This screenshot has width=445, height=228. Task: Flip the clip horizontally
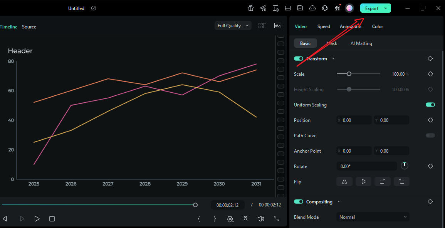tap(344, 181)
